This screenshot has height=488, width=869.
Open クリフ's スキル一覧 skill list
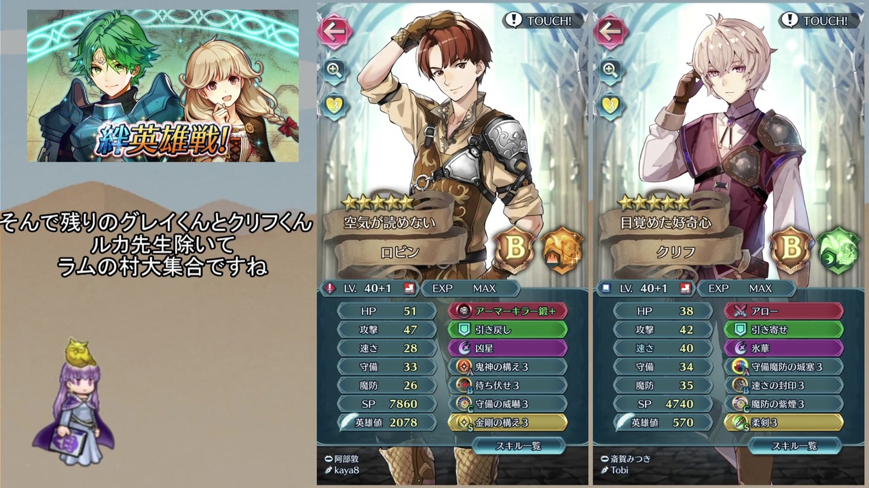tap(794, 445)
